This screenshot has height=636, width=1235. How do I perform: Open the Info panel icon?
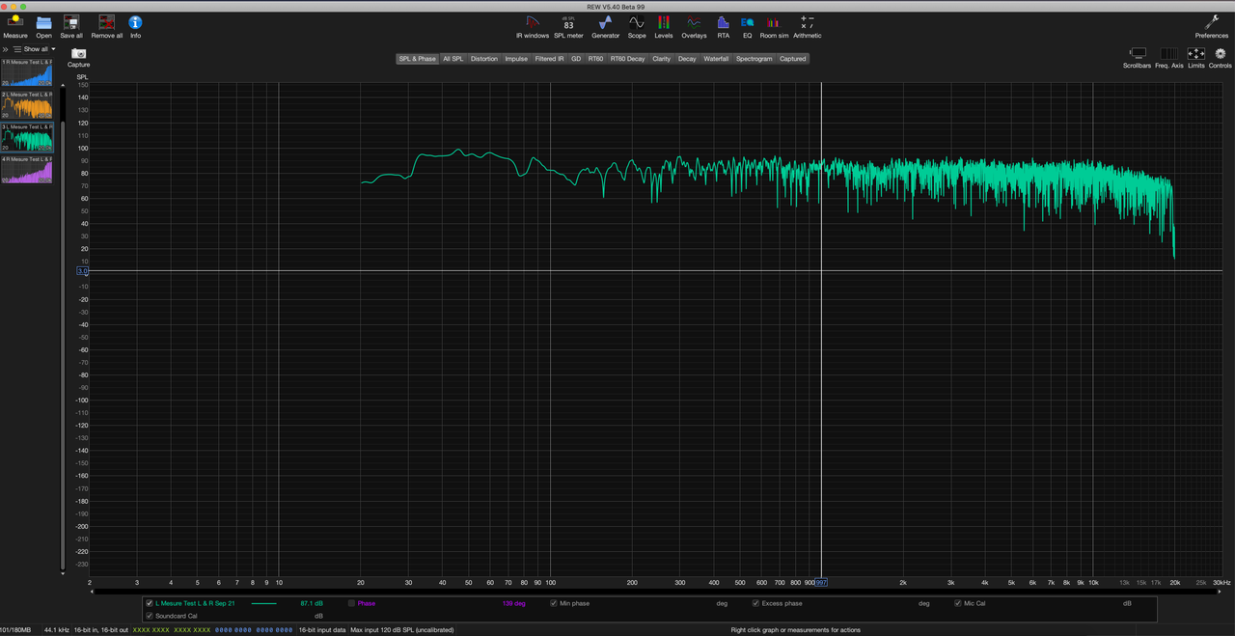tap(135, 26)
